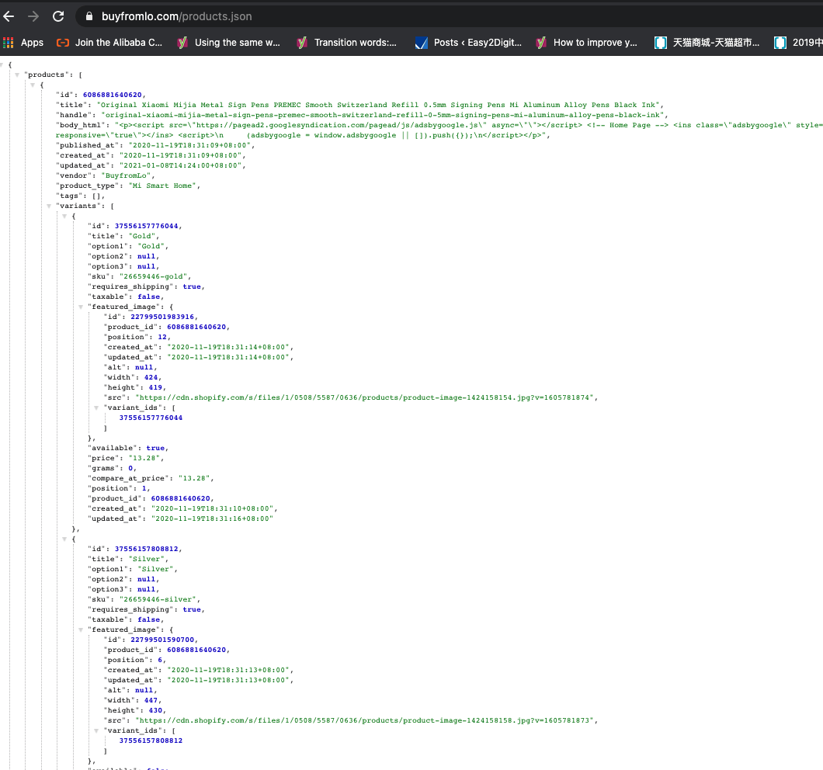Reload the products.json page

tap(58, 16)
